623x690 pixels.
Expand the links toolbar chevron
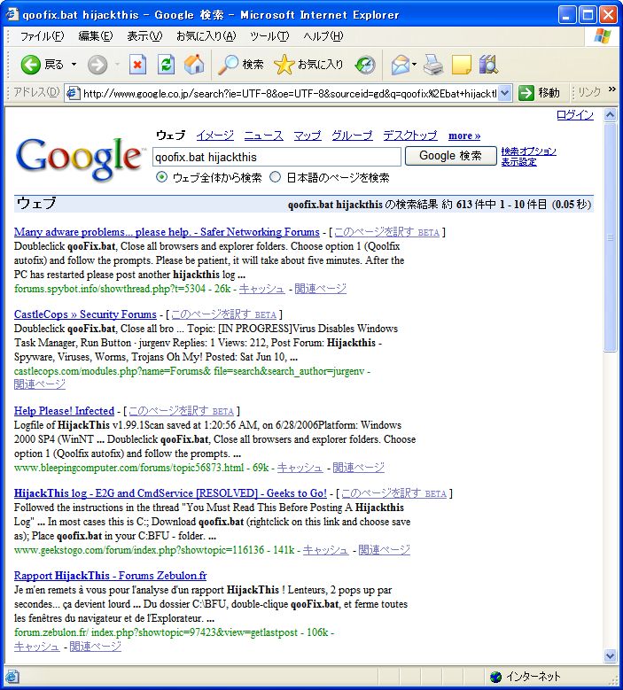[611, 89]
